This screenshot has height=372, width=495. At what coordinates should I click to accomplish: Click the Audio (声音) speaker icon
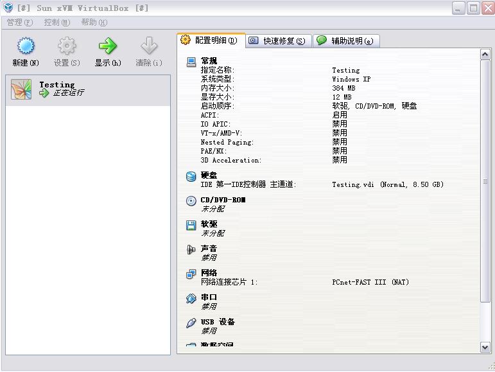coord(191,249)
